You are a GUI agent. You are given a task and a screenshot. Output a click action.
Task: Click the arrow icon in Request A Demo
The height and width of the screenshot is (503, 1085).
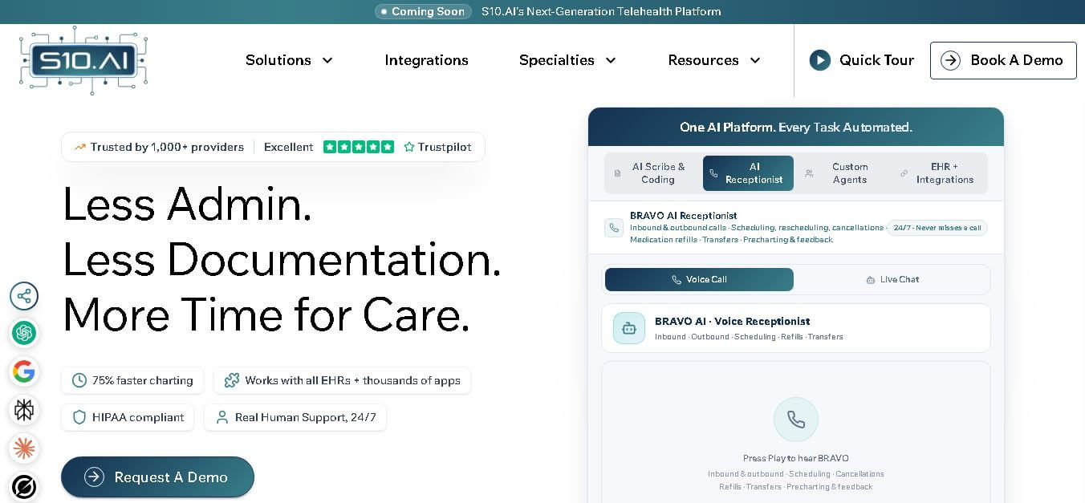click(x=95, y=477)
